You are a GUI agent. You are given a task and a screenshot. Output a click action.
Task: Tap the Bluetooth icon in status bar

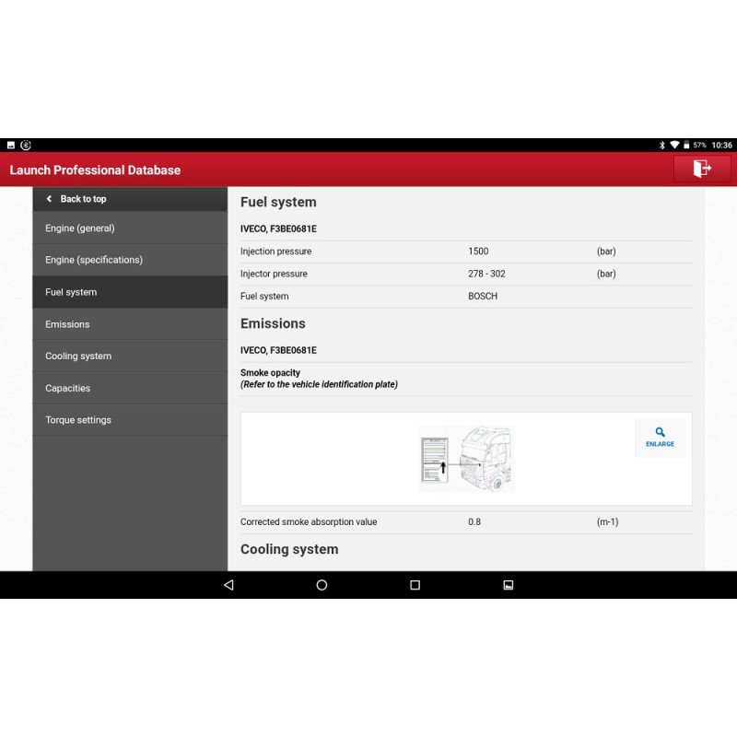(x=662, y=145)
